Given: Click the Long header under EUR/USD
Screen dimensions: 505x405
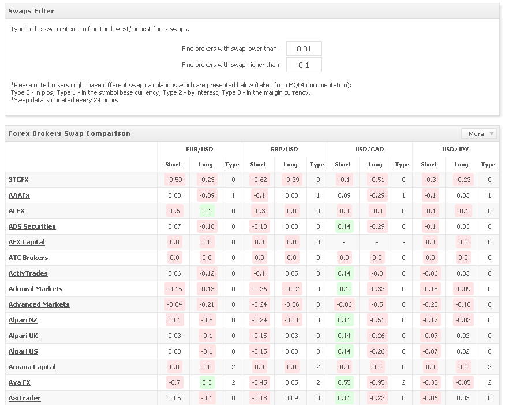Looking at the screenshot, I should point(205,165).
